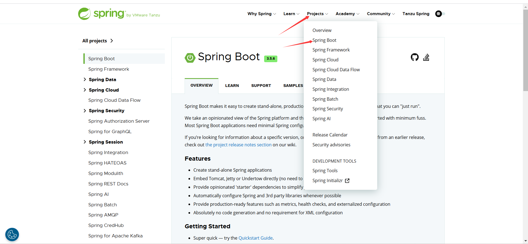Image resolution: width=528 pixels, height=244 pixels.
Task: Toggle the dark mode theme switch
Action: [440, 14]
